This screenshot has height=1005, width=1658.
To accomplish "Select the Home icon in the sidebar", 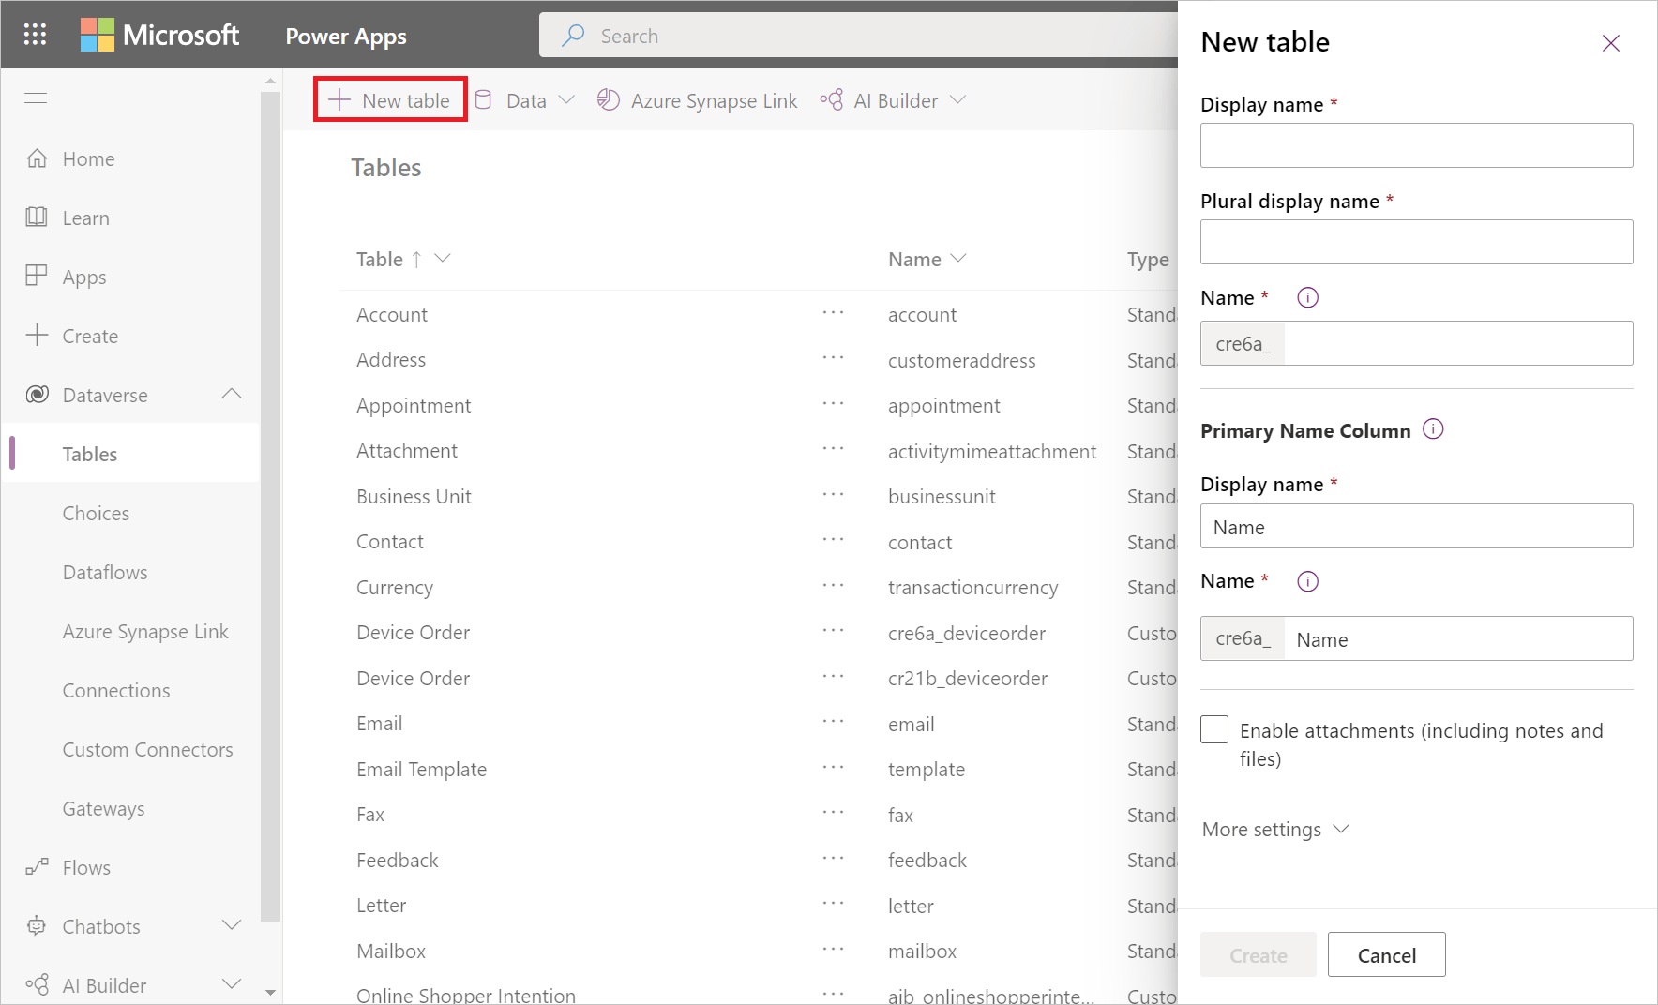I will point(38,158).
